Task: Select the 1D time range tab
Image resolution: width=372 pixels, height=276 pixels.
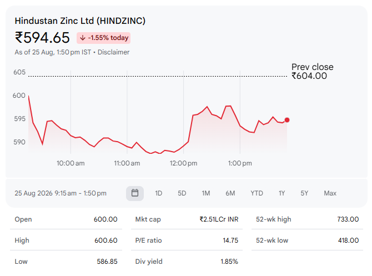Action: [x=158, y=193]
